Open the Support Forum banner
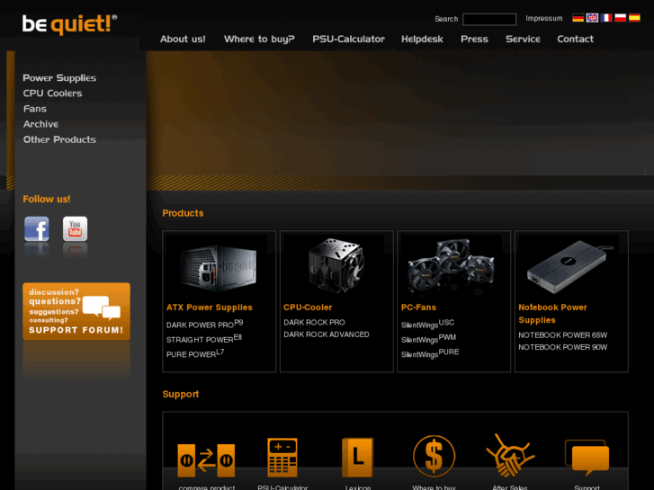 pos(76,311)
